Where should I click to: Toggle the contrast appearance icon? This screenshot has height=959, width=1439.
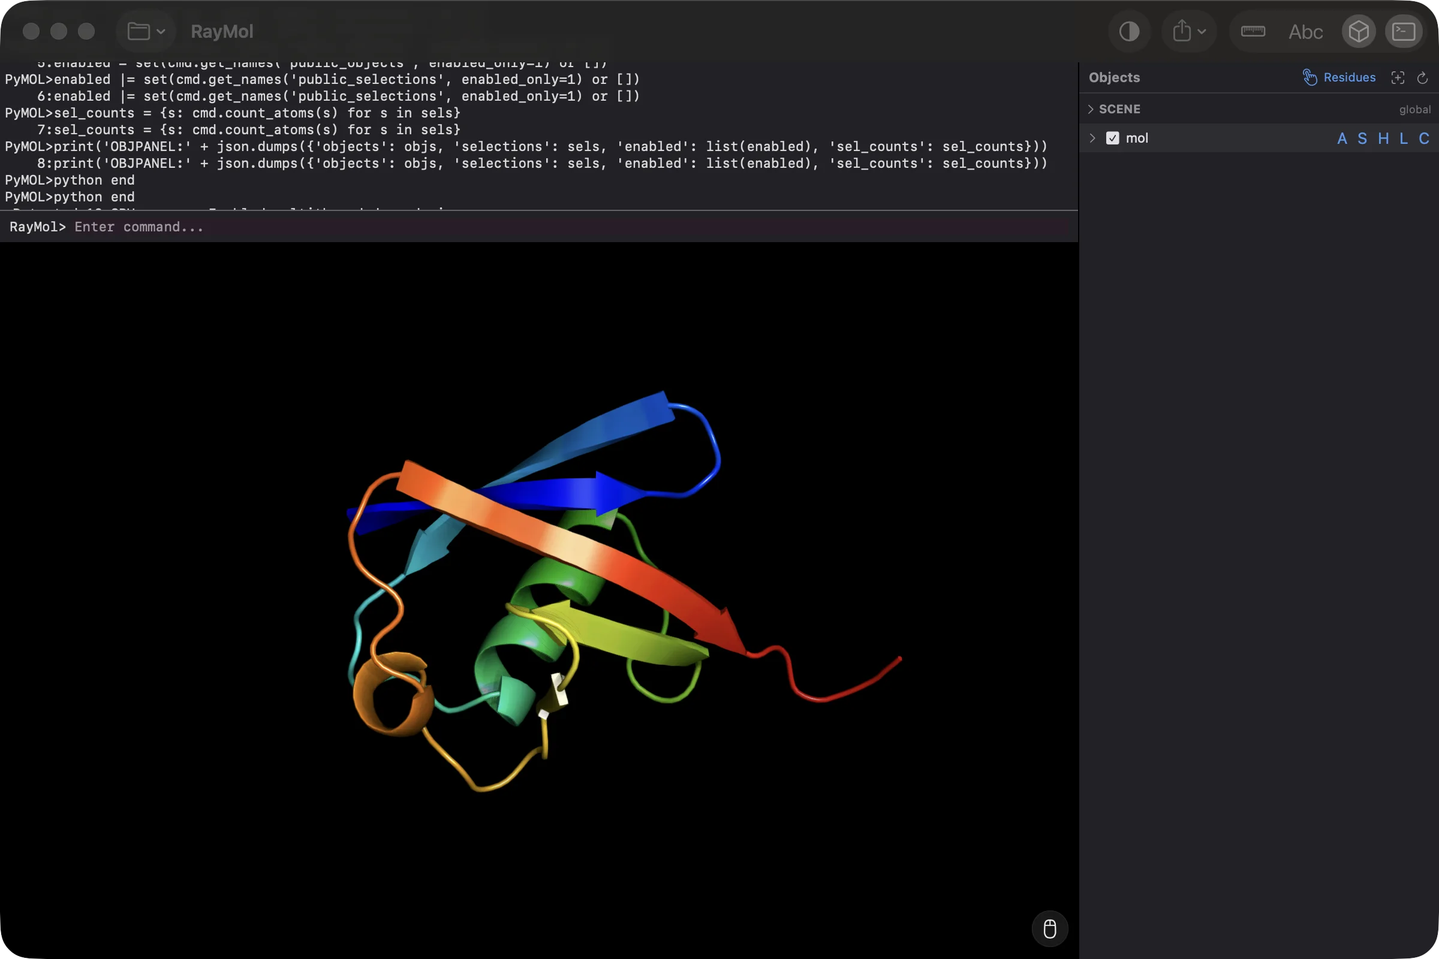coord(1129,31)
